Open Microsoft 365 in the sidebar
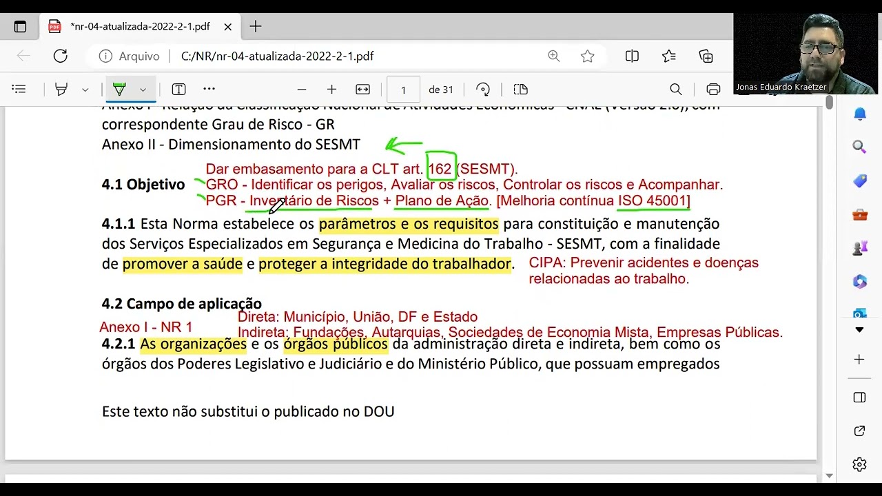882x496 pixels. point(859,281)
